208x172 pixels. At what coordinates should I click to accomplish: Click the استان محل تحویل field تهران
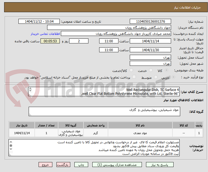150,57
